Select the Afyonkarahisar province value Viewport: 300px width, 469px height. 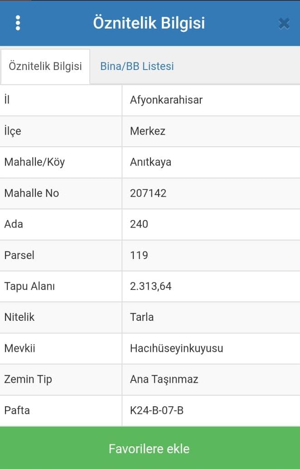[166, 100]
